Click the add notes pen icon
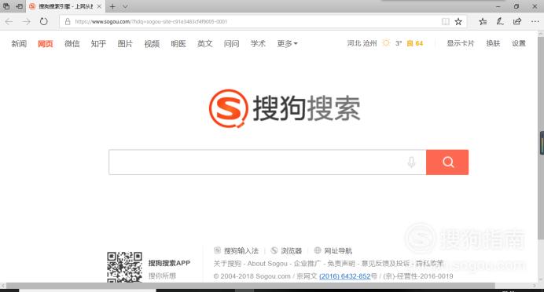The height and width of the screenshot is (292, 544). pos(500,21)
